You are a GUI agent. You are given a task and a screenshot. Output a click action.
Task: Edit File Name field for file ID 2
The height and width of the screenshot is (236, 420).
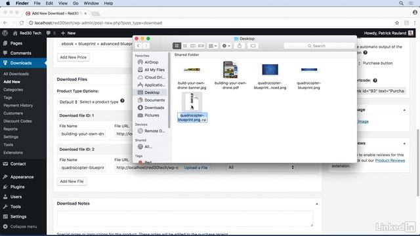point(83,168)
